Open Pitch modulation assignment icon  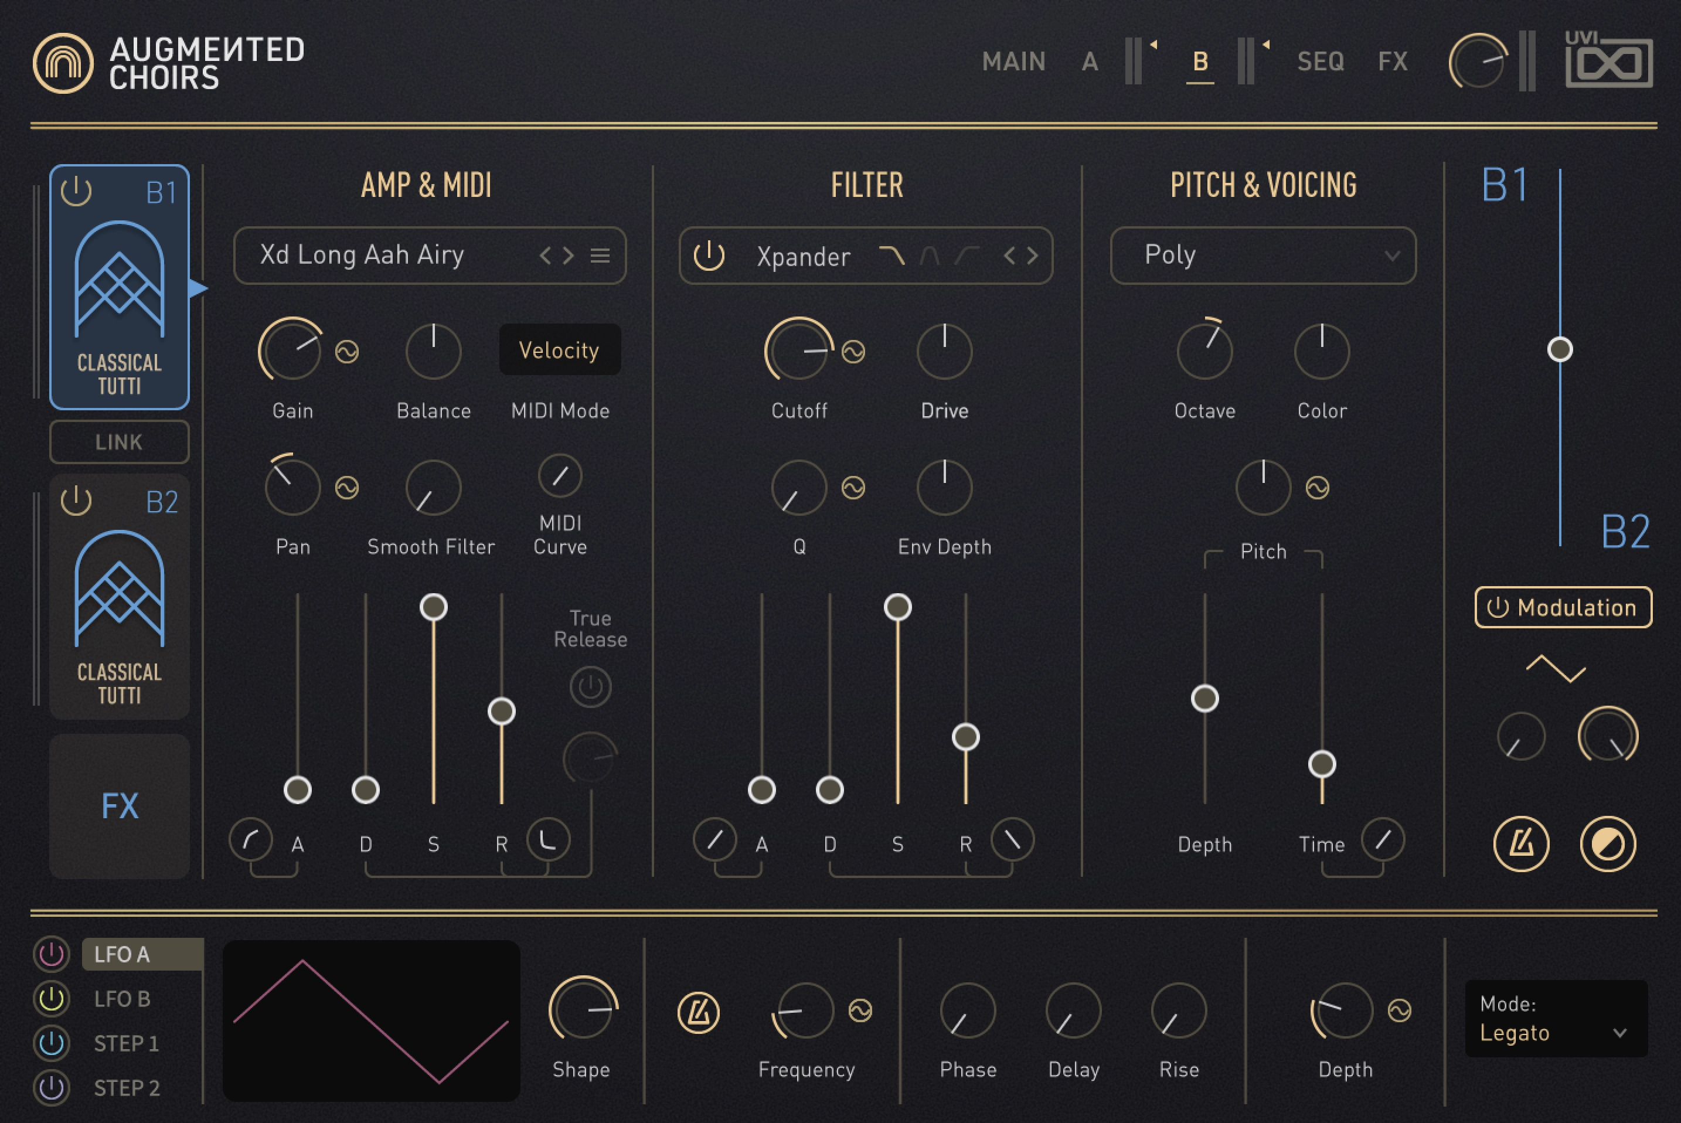(x=1317, y=488)
